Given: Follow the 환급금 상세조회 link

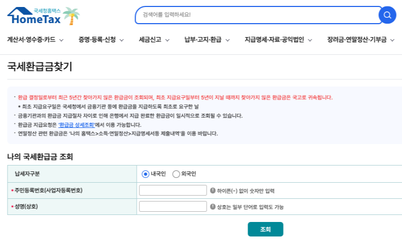Looking at the screenshot, I should click(76, 125).
